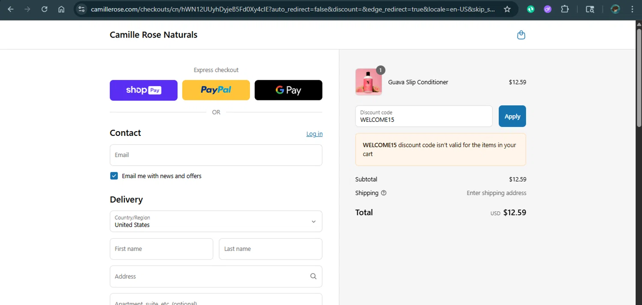Click the address search magnifier icon
The width and height of the screenshot is (642, 305).
313,276
